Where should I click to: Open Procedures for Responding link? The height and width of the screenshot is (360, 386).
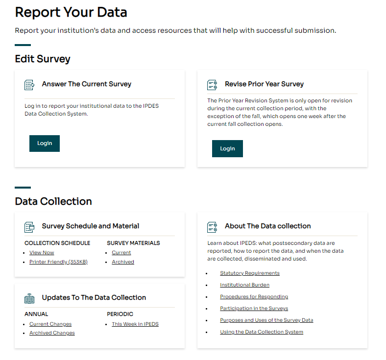click(x=254, y=297)
